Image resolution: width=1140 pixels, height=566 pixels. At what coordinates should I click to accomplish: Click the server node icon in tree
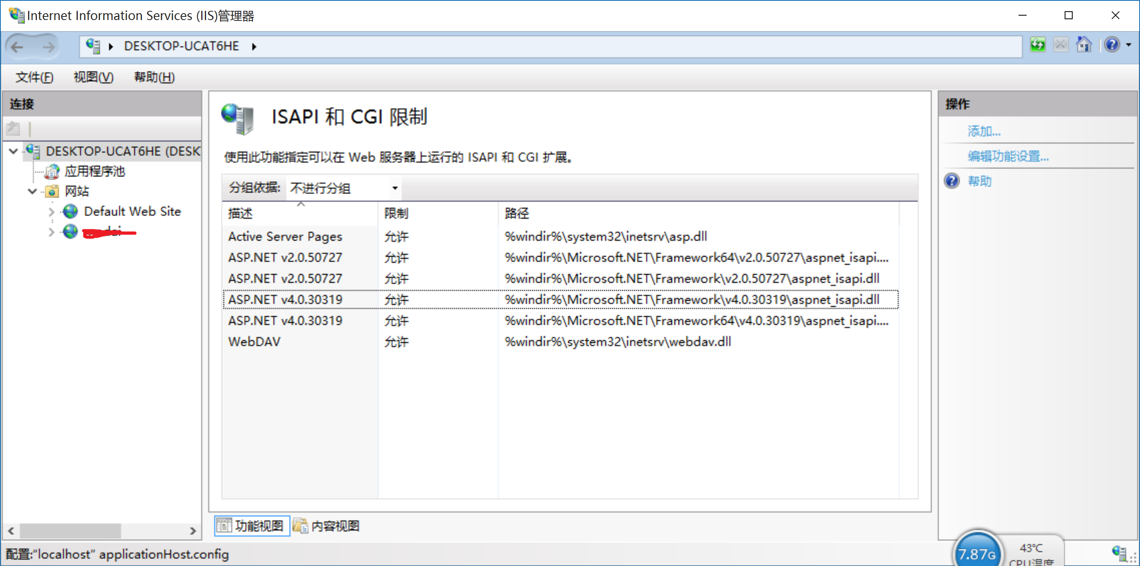coord(33,151)
